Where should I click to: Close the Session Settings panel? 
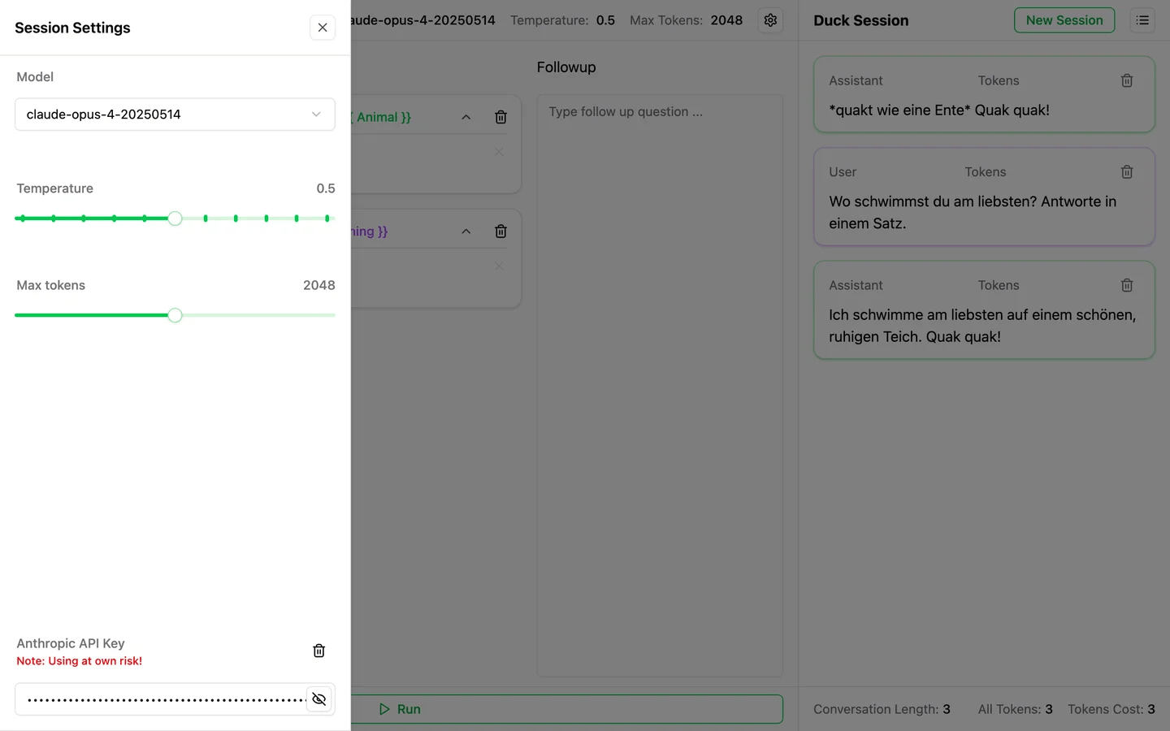coord(323,28)
